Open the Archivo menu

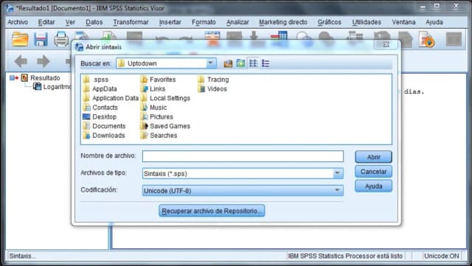18,22
